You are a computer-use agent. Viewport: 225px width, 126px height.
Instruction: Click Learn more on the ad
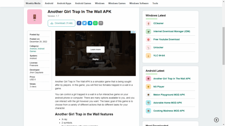tap(95, 50)
